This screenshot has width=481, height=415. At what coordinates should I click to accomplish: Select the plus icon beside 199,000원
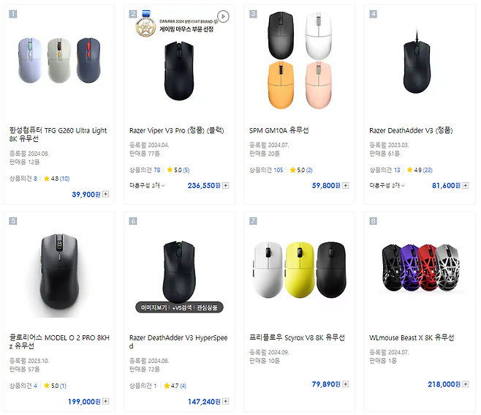(x=105, y=401)
